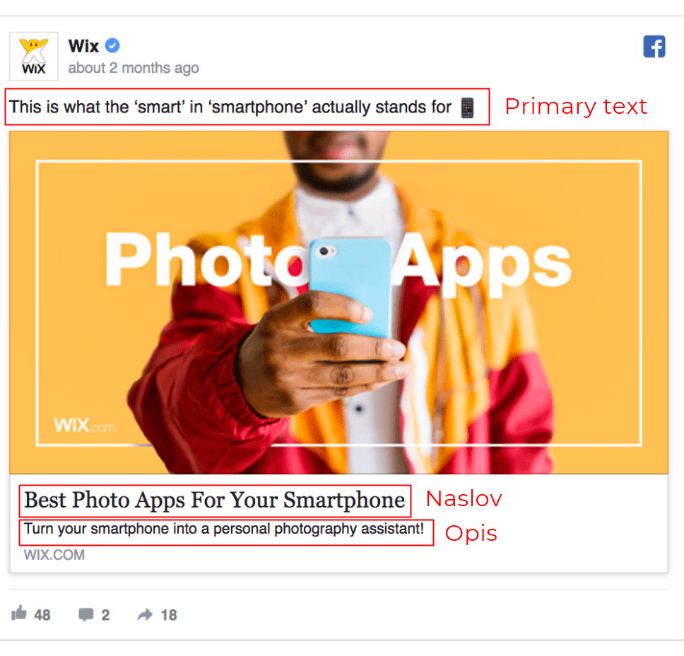Click the 18 shares count
684x656 pixels.
tap(169, 615)
